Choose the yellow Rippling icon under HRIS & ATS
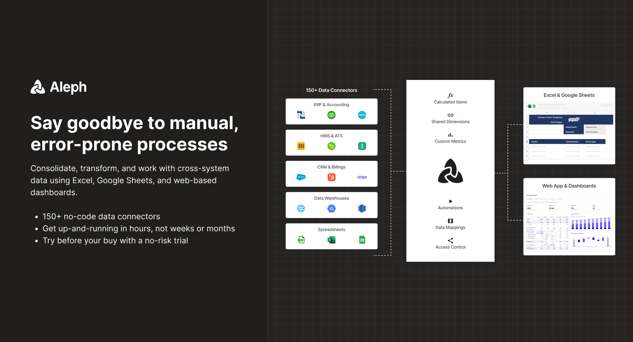This screenshot has width=633, height=342. coord(301,146)
